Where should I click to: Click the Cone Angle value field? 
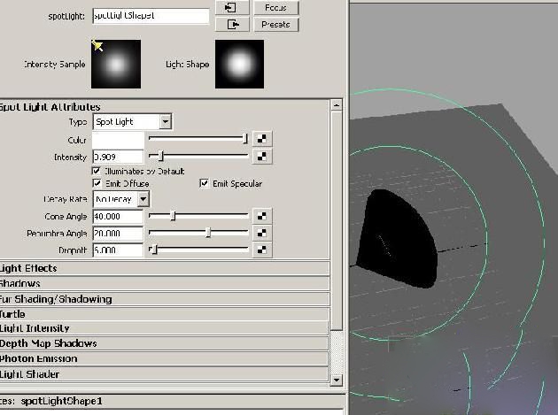pyautogui.click(x=118, y=217)
